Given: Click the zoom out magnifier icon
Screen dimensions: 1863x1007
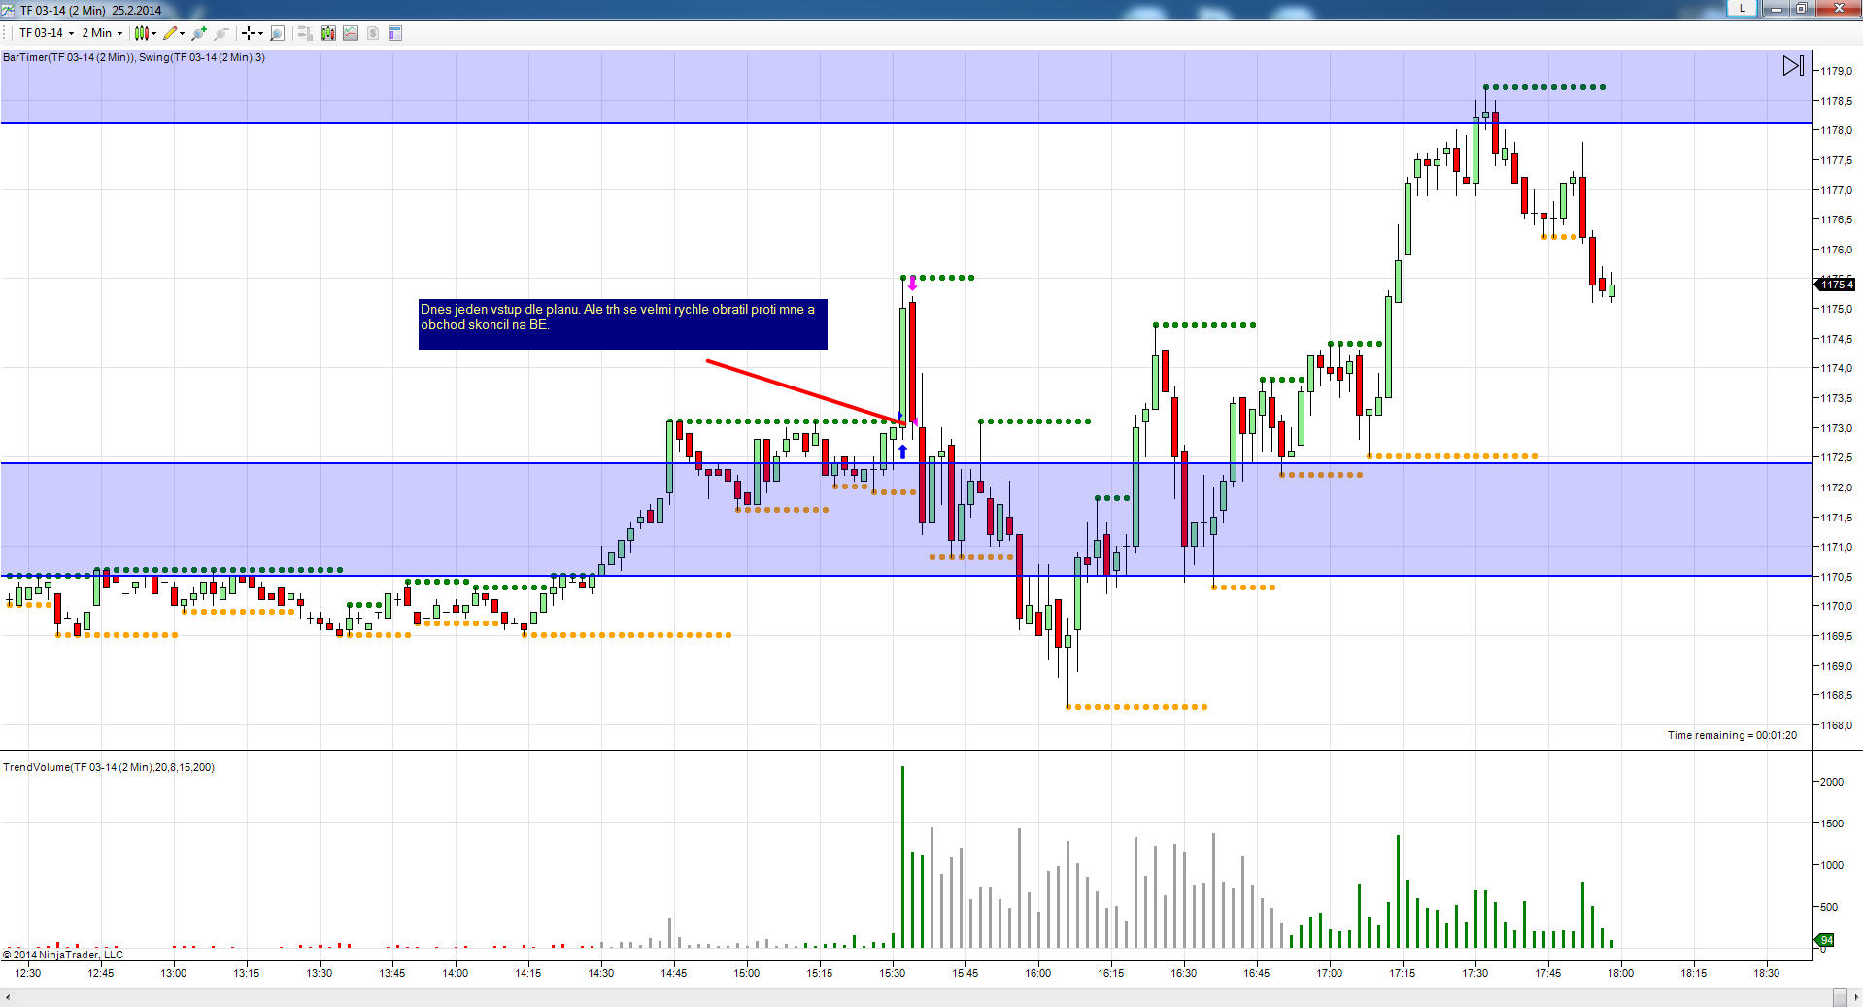Looking at the screenshot, I should tap(221, 33).
